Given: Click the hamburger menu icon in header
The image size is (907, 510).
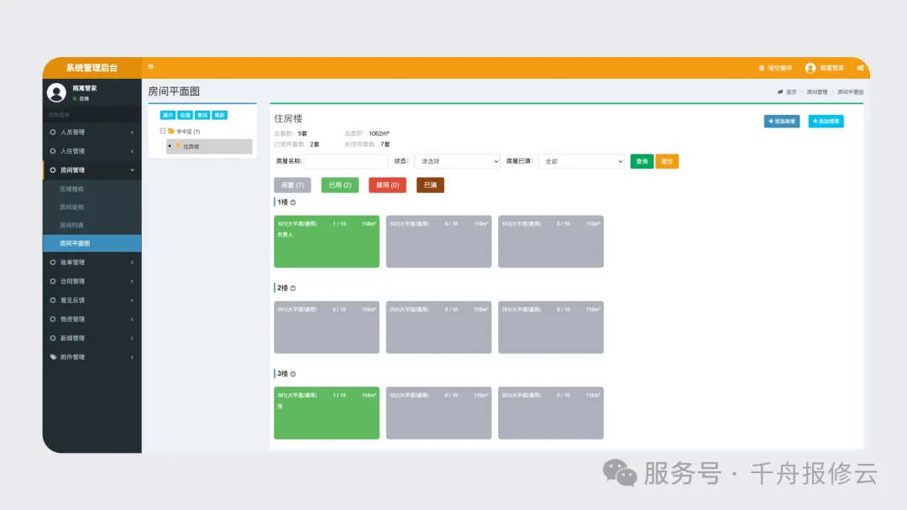Looking at the screenshot, I should pos(151,67).
